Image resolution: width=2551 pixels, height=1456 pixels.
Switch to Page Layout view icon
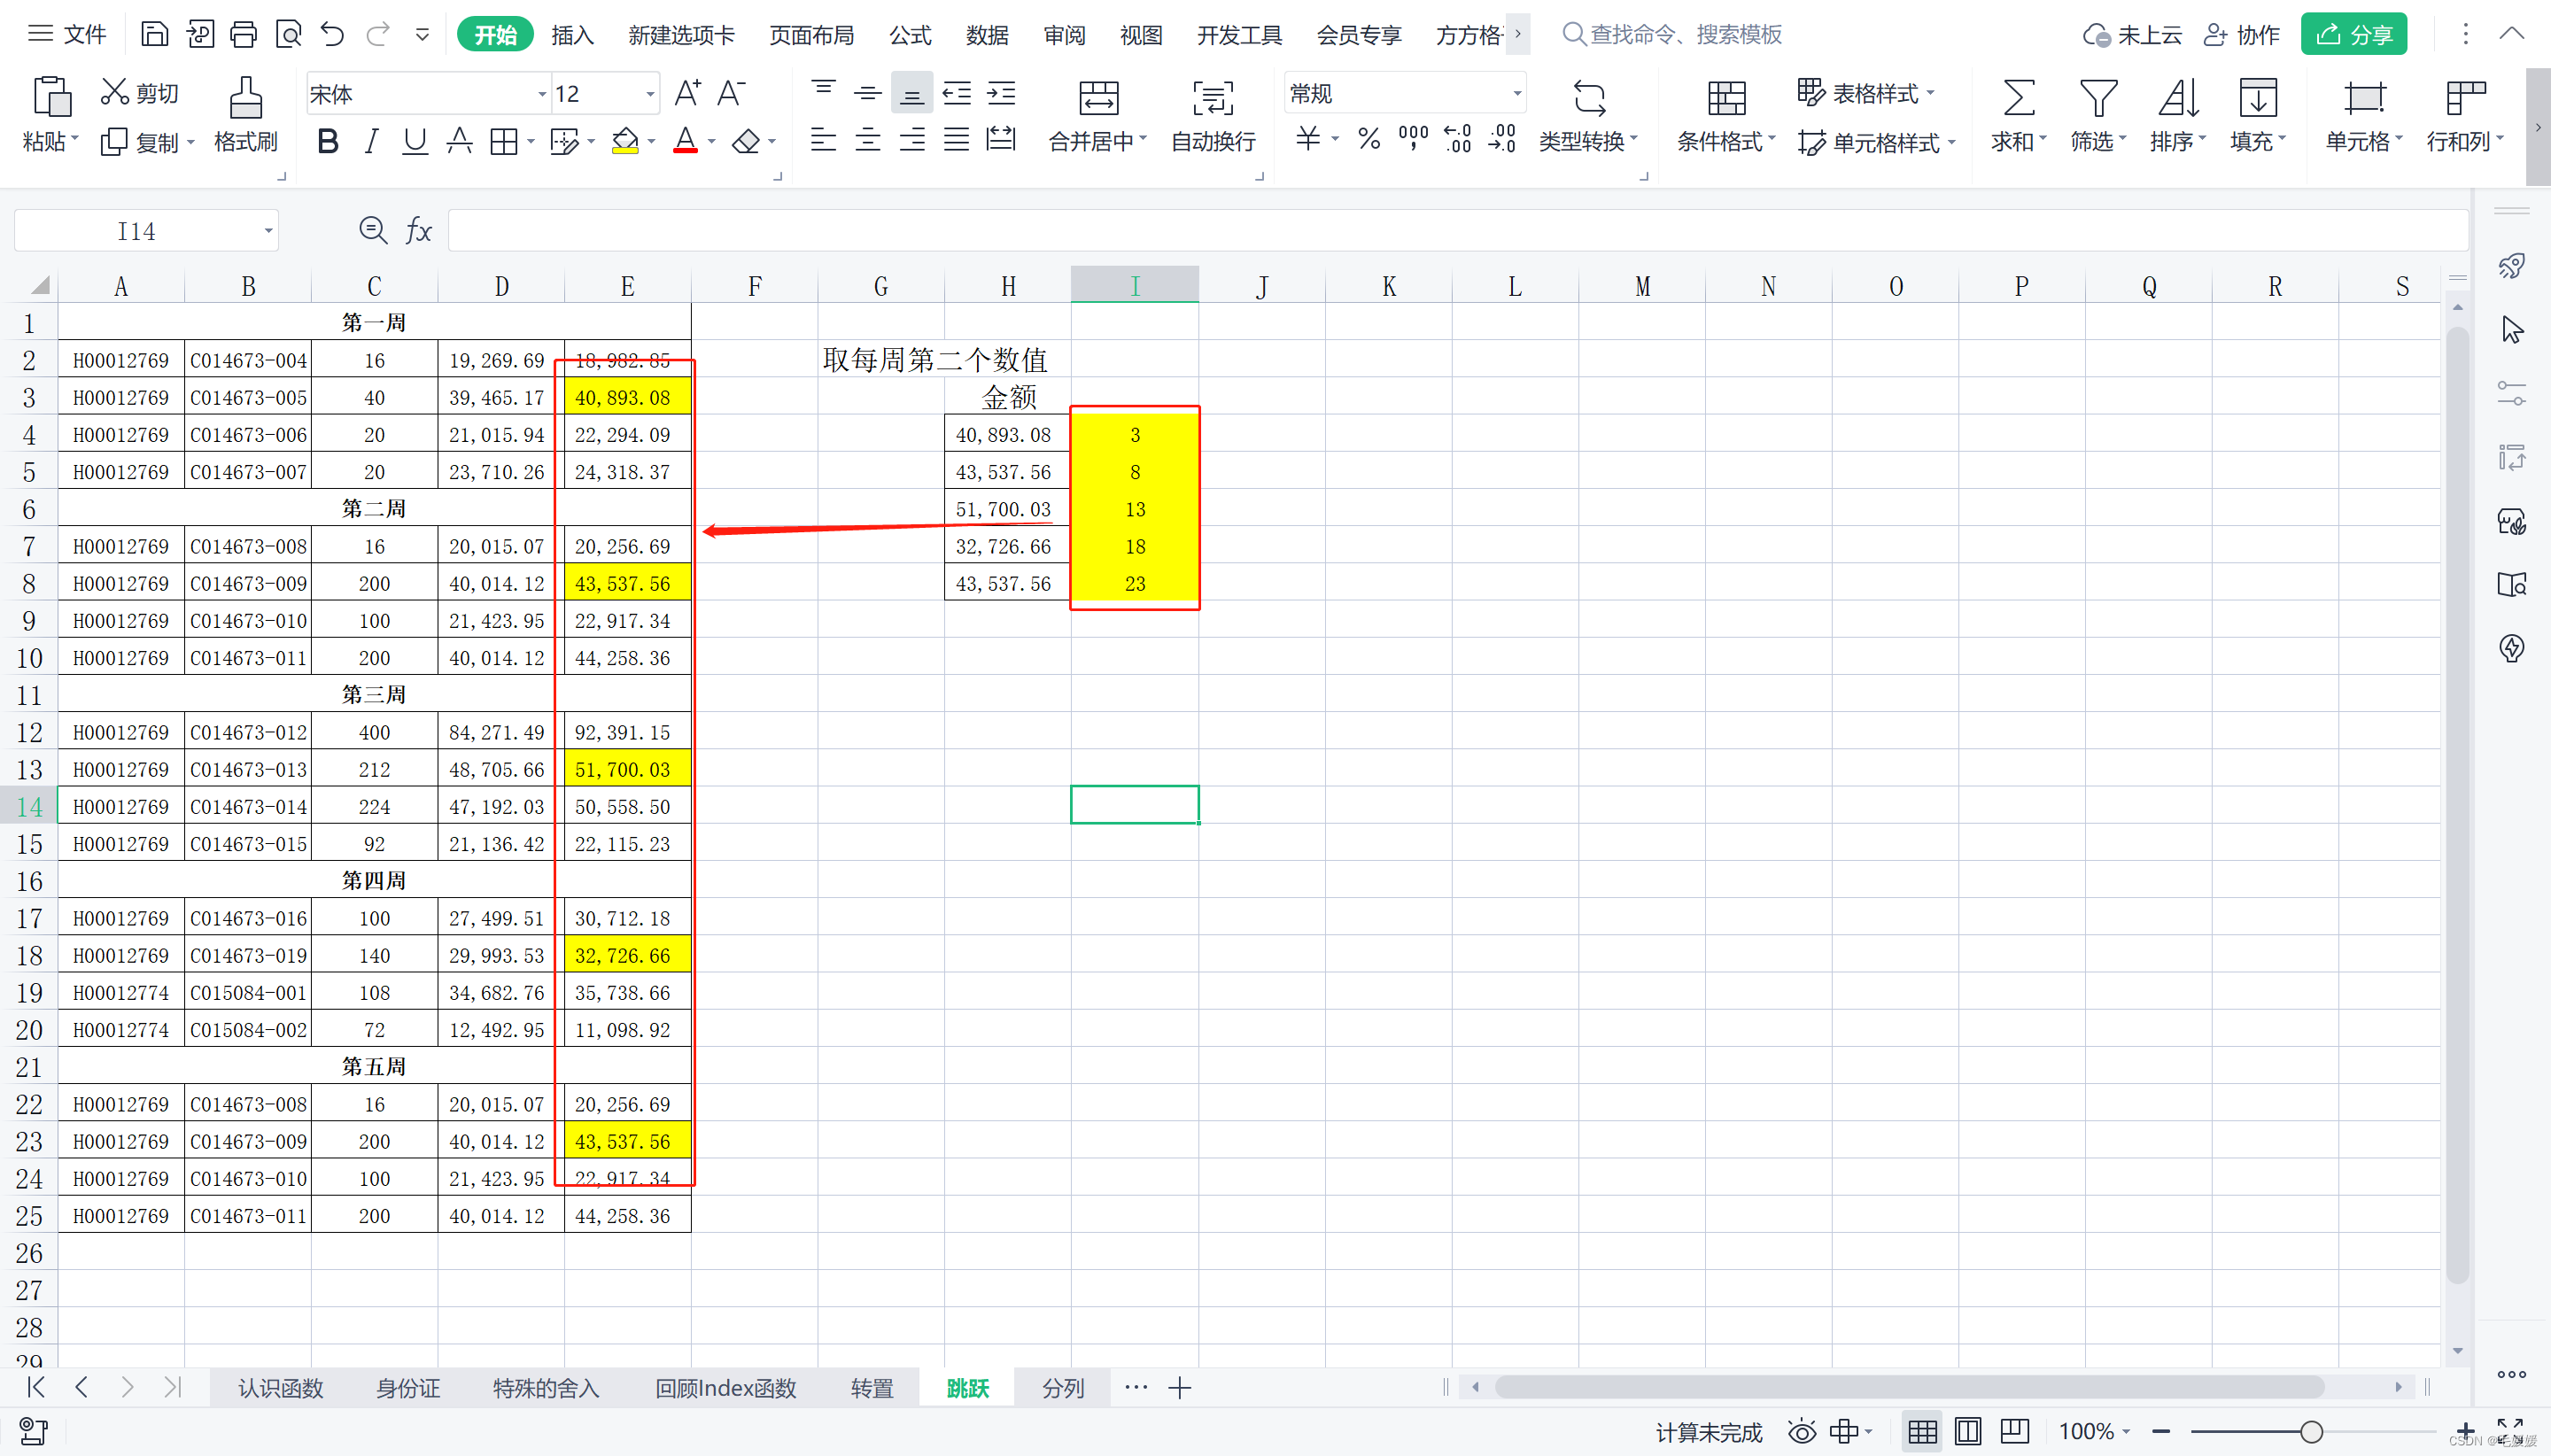[x=1968, y=1431]
